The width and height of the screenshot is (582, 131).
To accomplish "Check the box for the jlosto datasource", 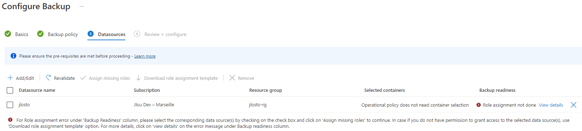I will point(10,105).
